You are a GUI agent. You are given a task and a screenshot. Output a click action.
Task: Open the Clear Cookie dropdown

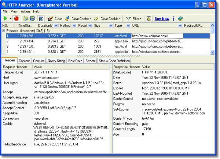[120, 18]
